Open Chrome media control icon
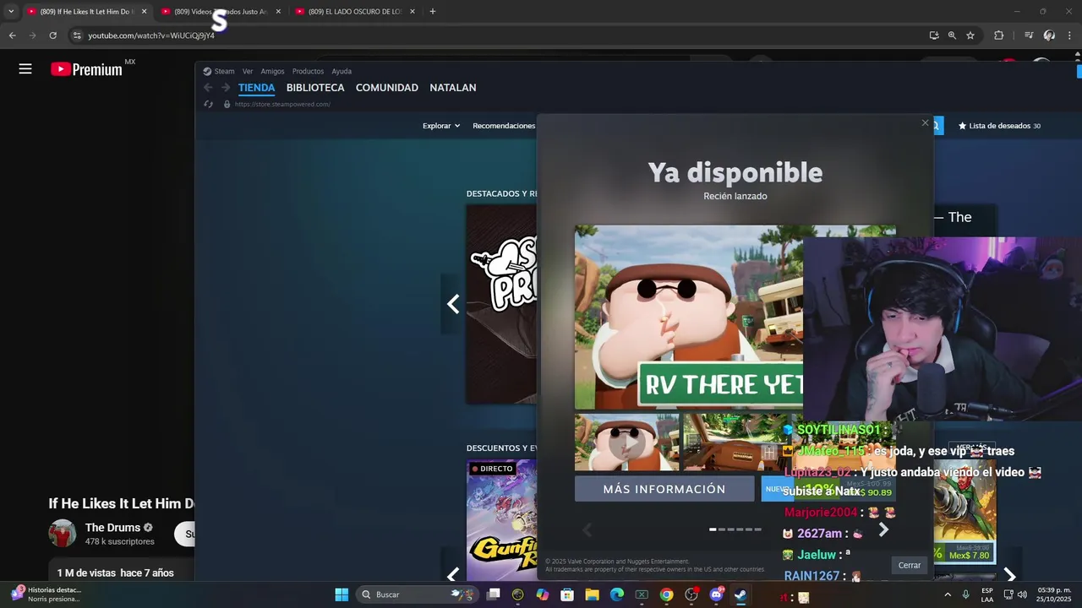 tap(1029, 35)
